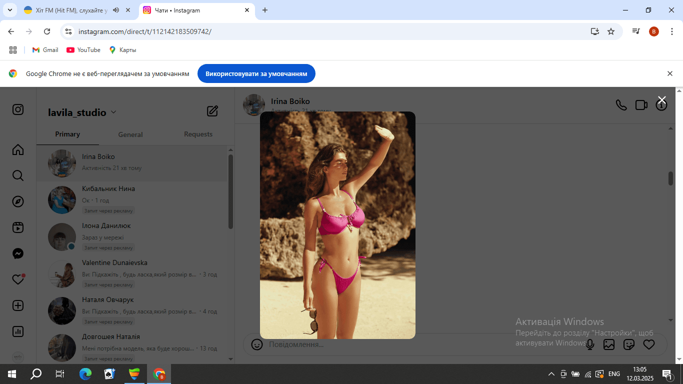
Task: Close the enlarged photo viewer
Action: click(662, 100)
